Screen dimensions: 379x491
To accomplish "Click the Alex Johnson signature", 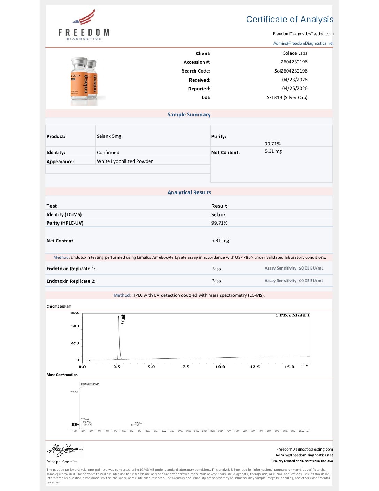I will (64, 450).
